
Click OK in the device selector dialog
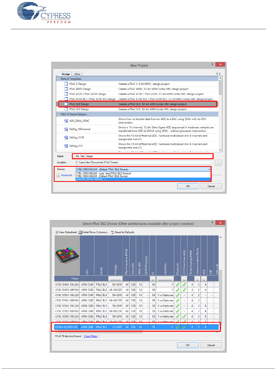click(x=188, y=345)
